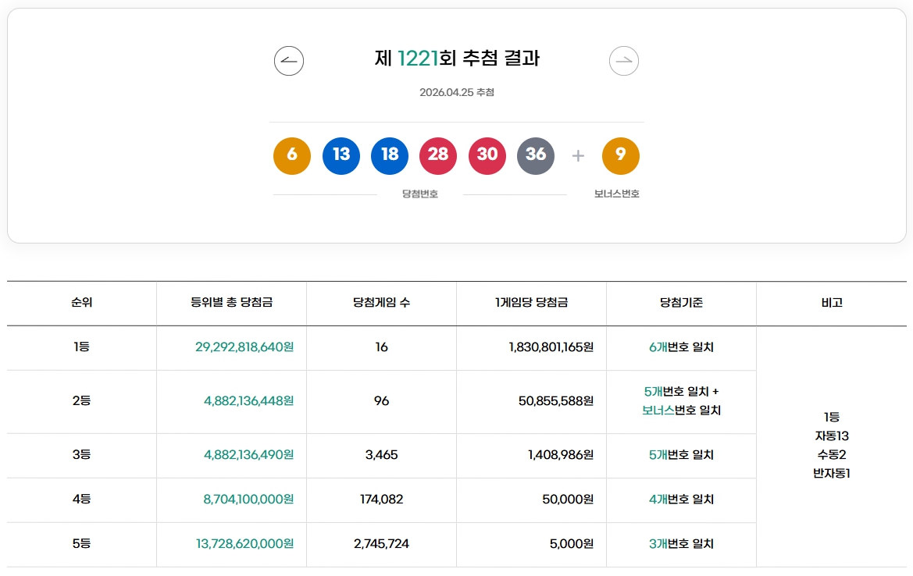Screen dimensions: 913x576
Task: Go to the next draw round
Action: click(622, 60)
